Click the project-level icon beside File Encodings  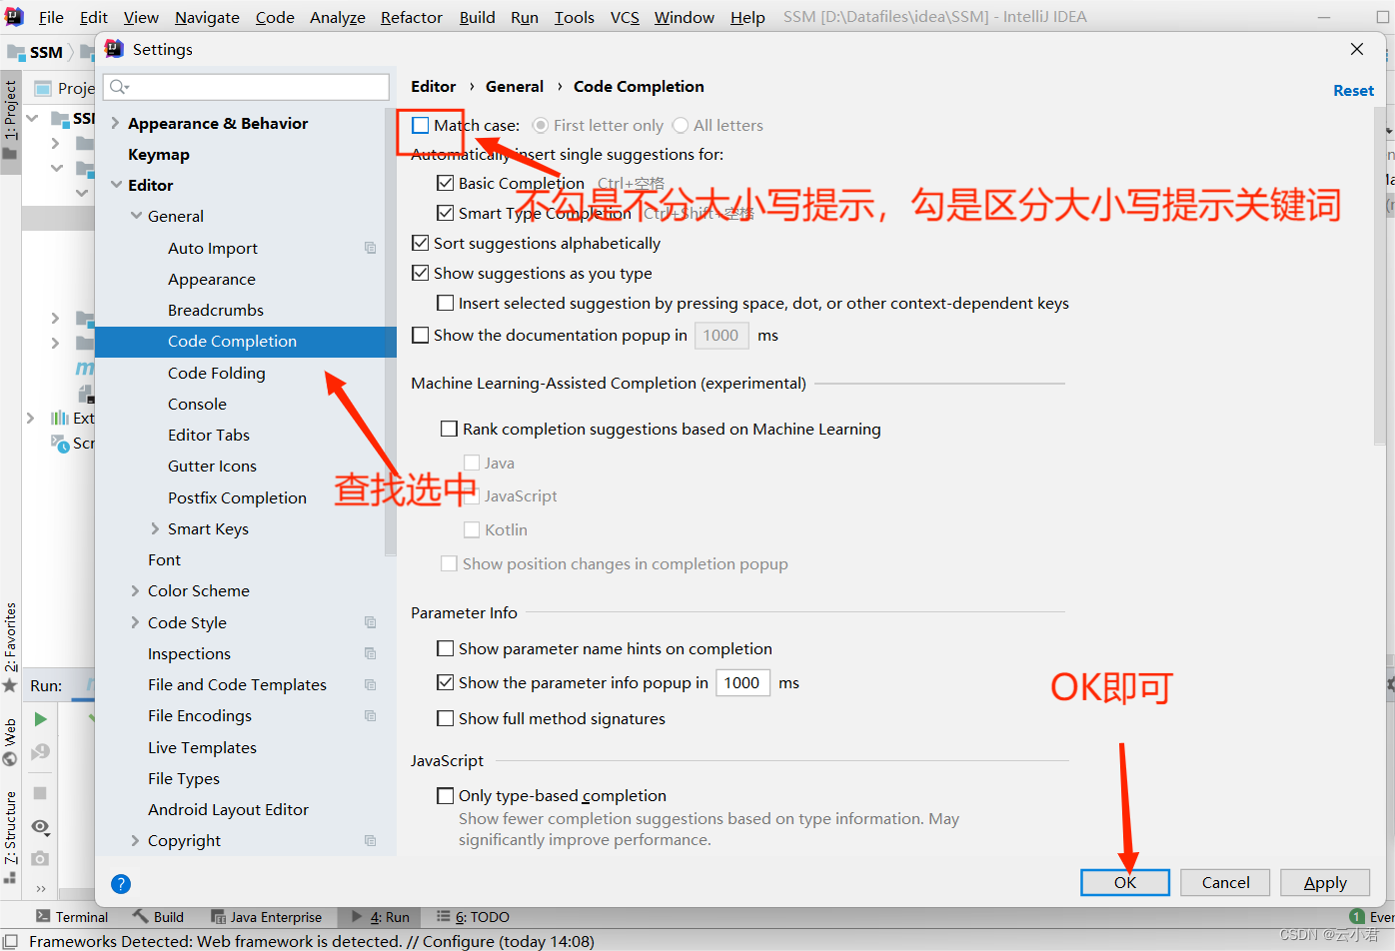371,715
